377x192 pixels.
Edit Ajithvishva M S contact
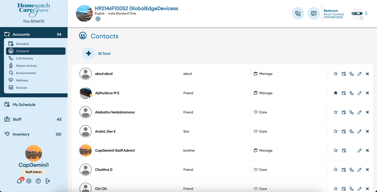[x=360, y=93]
